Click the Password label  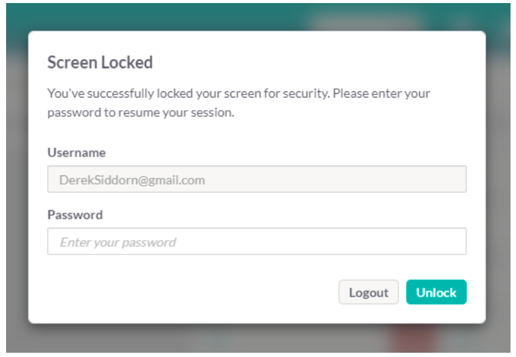pyautogui.click(x=75, y=214)
